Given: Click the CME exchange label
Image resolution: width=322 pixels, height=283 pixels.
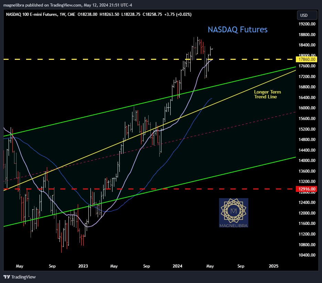Looking at the screenshot, I should (72, 14).
